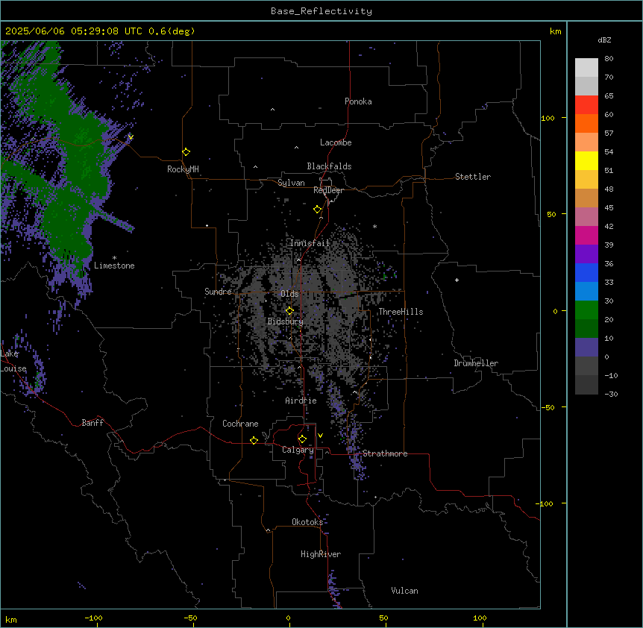Click the RockyMH label

point(183,169)
